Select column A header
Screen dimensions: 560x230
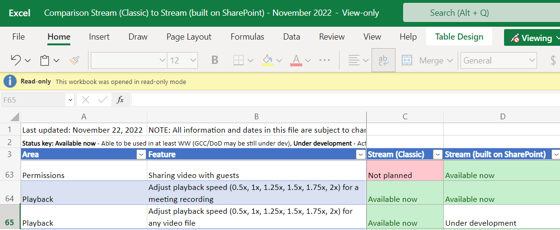coord(84,117)
